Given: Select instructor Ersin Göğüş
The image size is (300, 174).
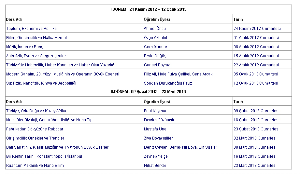Looking at the screenshot, I should point(155,56).
